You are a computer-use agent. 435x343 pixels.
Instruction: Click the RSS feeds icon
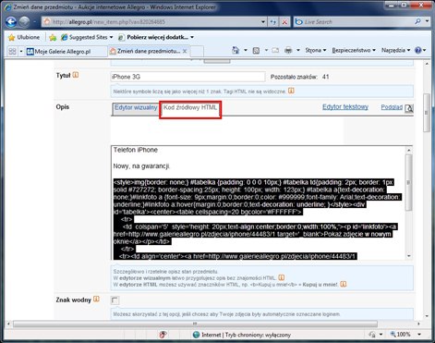[x=256, y=50]
